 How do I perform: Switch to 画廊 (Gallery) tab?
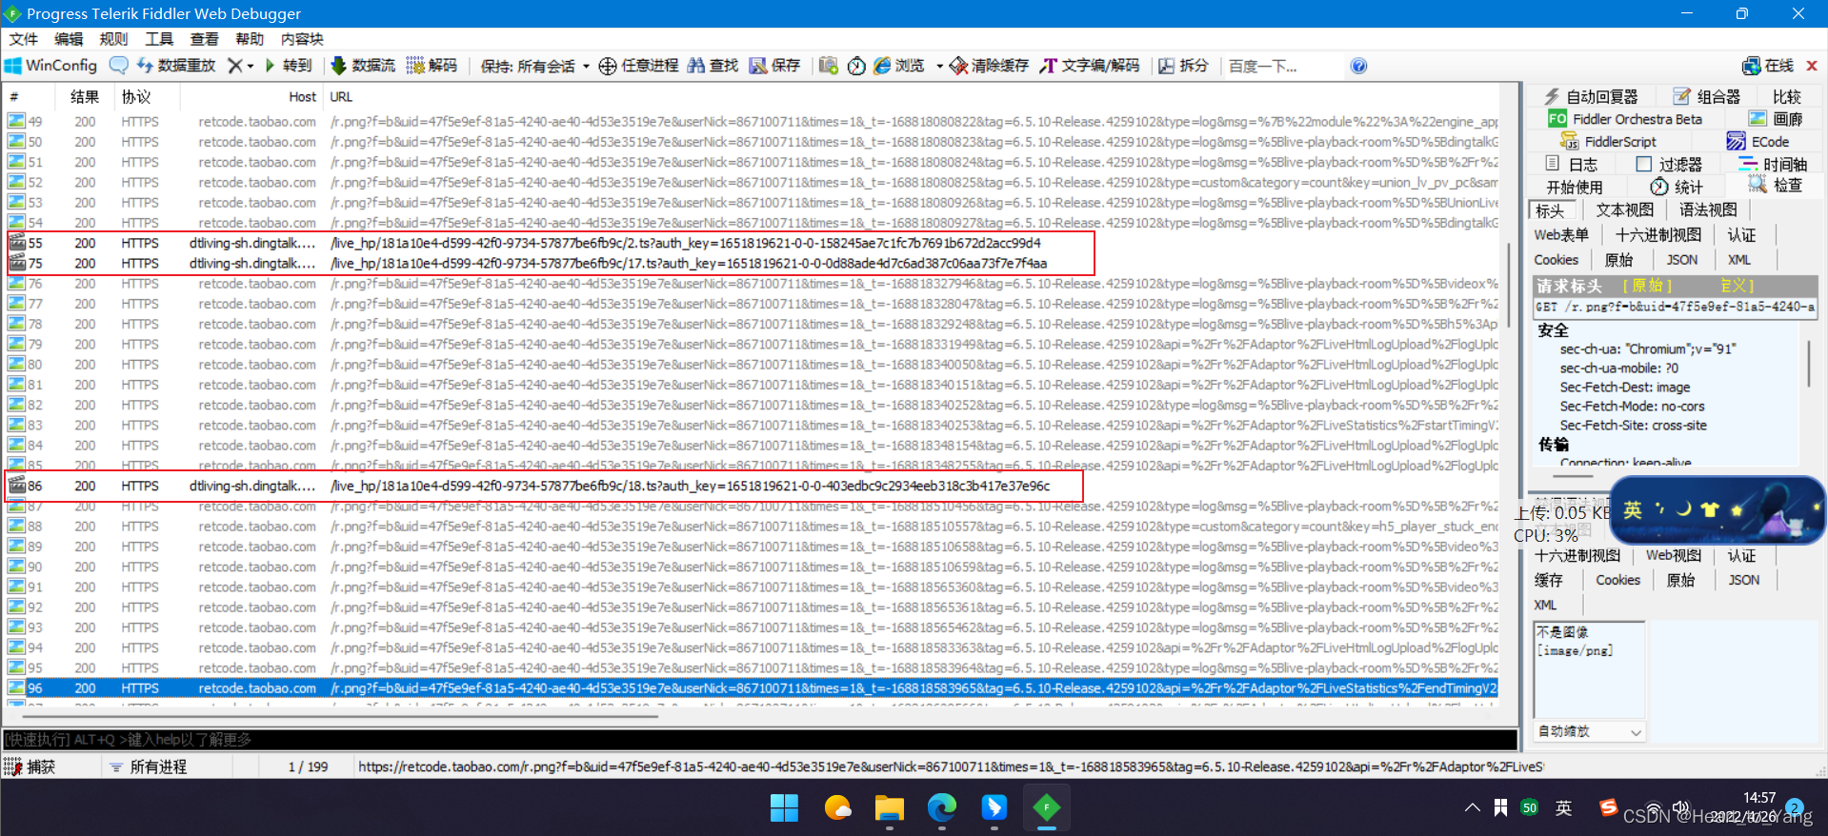(1777, 119)
